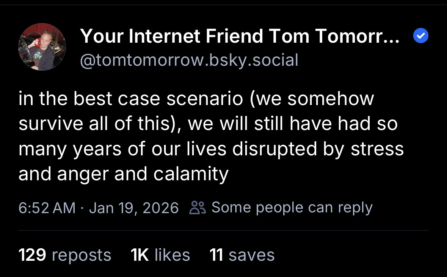Click the word "saves" in the stats row
This screenshot has width=447, height=277.
click(252, 255)
